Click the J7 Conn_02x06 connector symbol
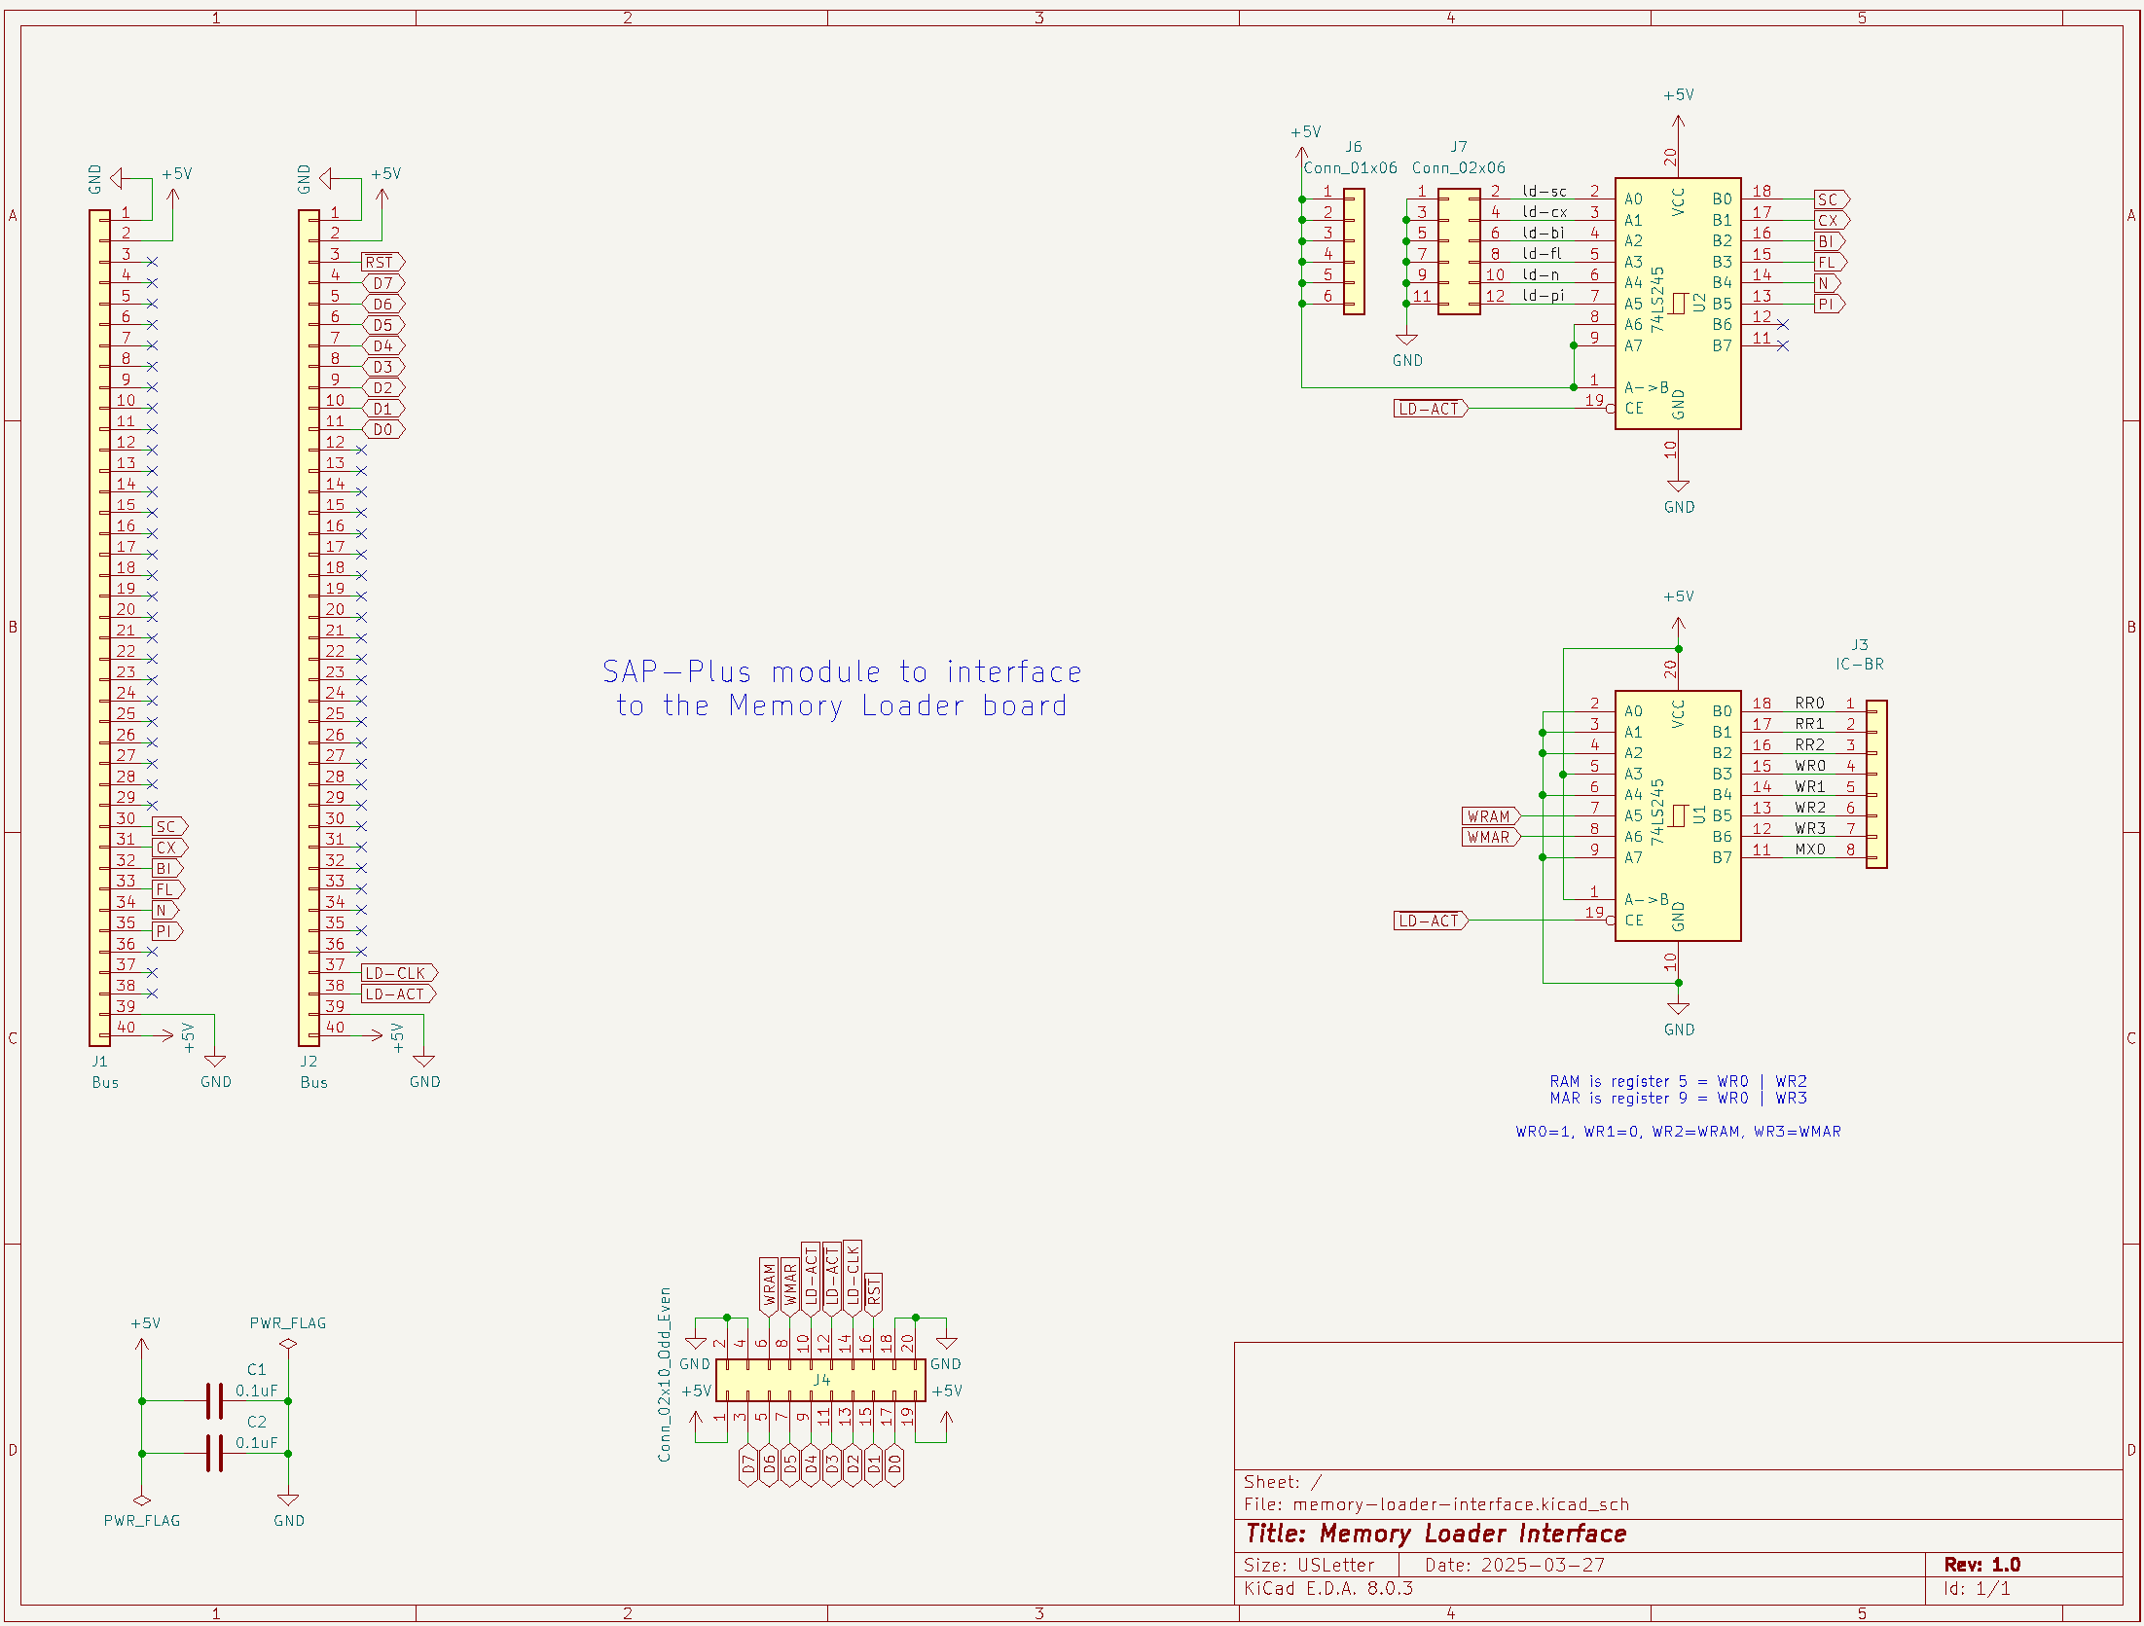The image size is (2144, 1626). coord(1459,251)
